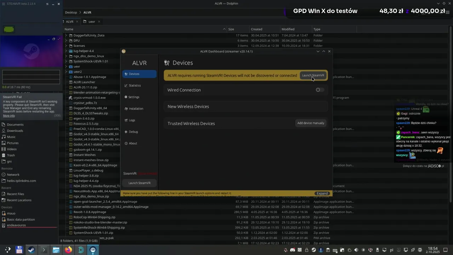453x255 pixels.
Task: Click the ALVR Launcher file icon
Action: pos(71,82)
